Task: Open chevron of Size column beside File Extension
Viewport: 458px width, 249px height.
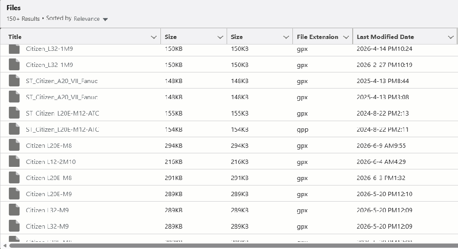Action: point(286,37)
